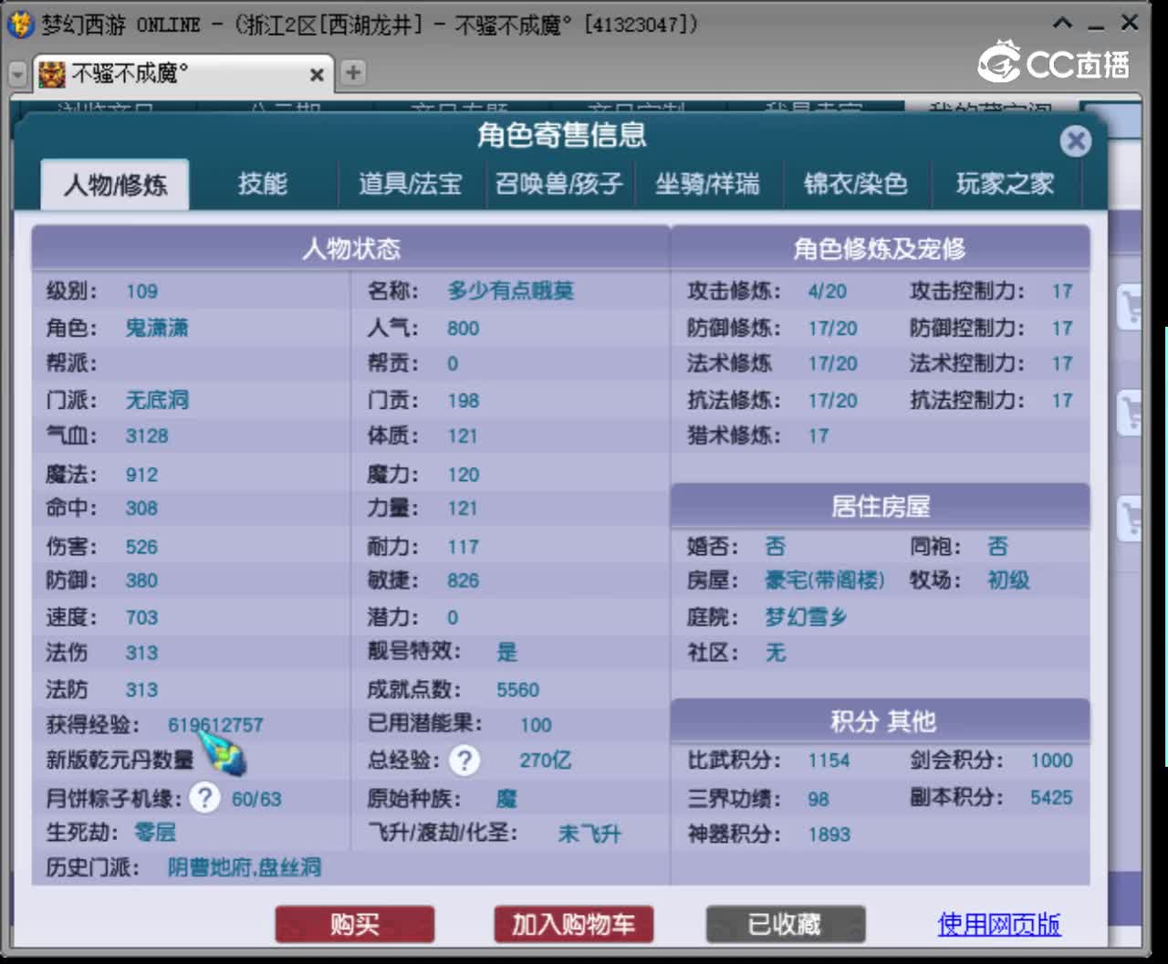Click the 敏捷 value 826
Image resolution: width=1168 pixels, height=964 pixels.
pos(464,581)
